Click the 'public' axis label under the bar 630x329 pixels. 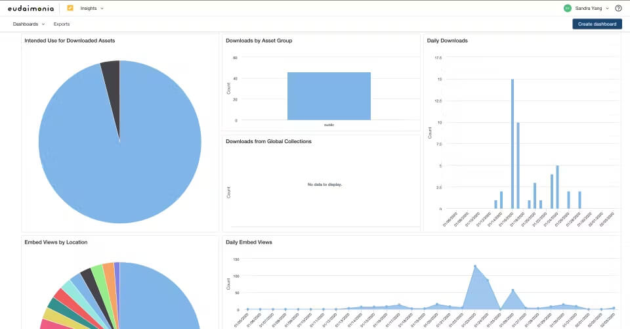tap(329, 125)
